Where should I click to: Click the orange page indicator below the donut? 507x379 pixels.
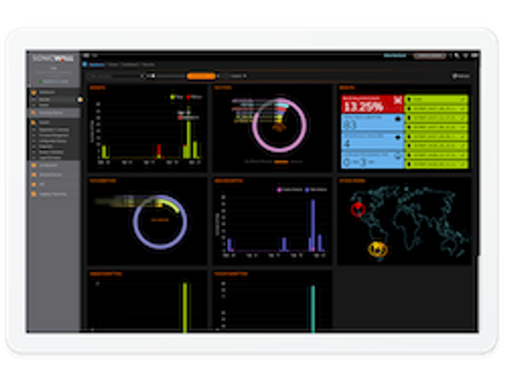pyautogui.click(x=281, y=162)
